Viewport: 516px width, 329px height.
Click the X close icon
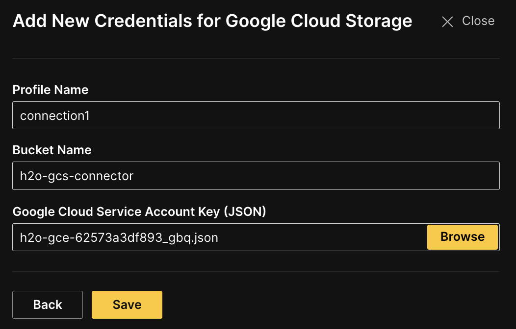click(x=447, y=22)
